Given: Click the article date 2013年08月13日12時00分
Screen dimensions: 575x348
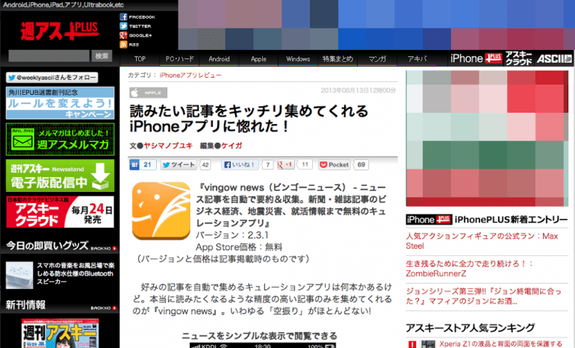Looking at the screenshot, I should coord(358,90).
